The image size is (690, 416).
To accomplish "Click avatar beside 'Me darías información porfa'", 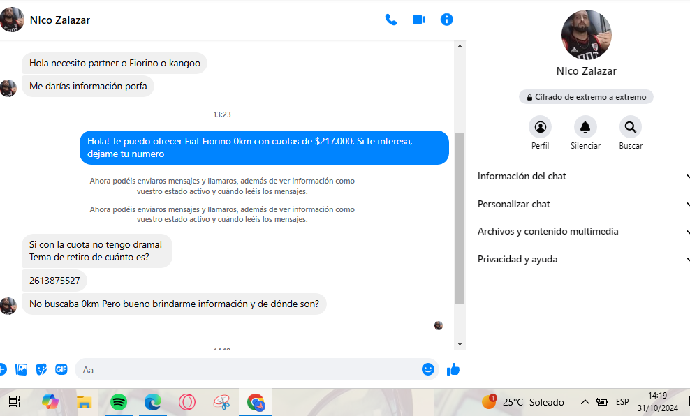I will [8, 89].
